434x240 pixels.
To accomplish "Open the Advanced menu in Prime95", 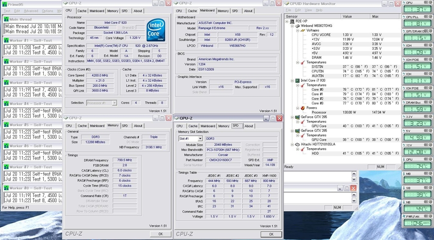I will (31, 11).
